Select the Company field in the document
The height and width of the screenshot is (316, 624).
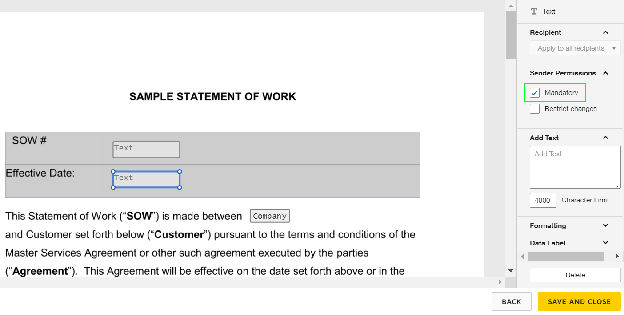[270, 216]
